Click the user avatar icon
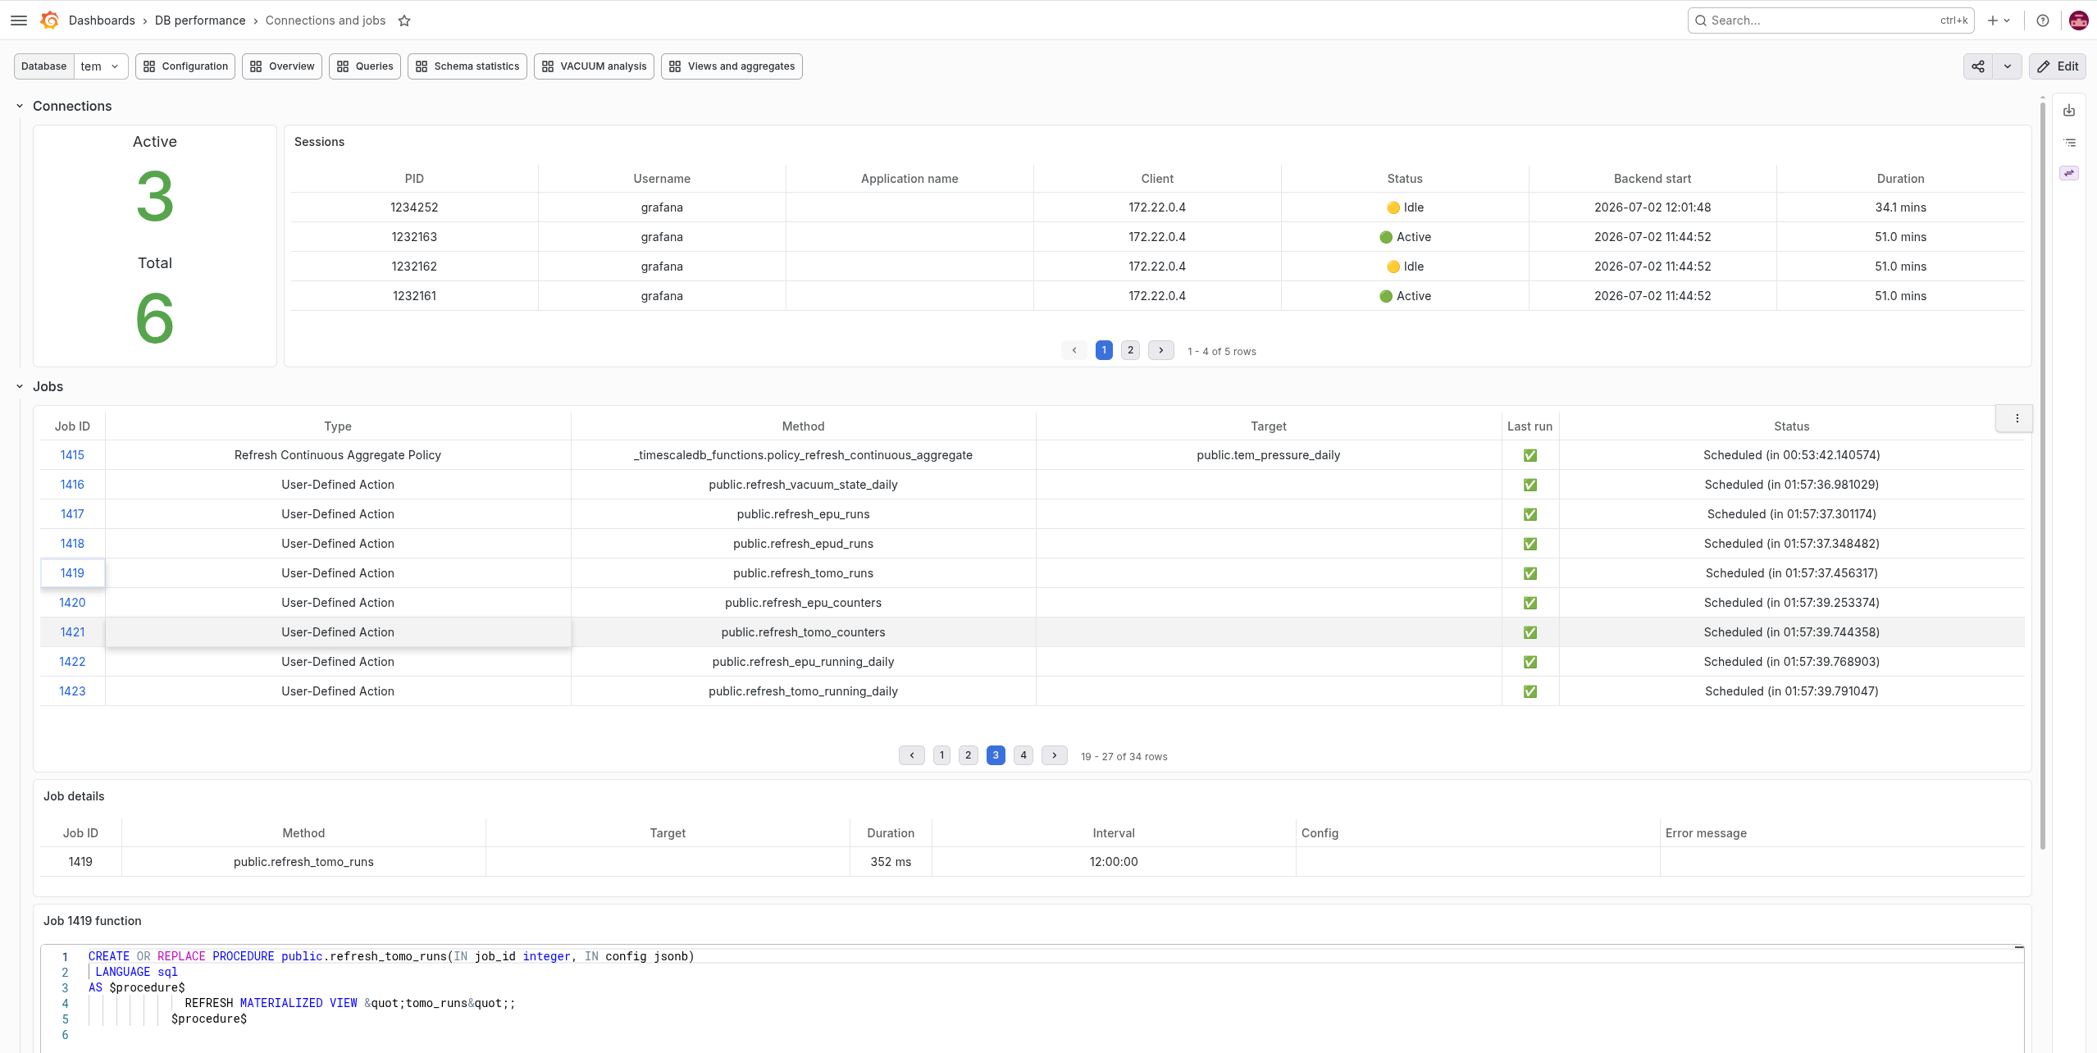Screen dimensions: 2097x1053 [2078, 21]
